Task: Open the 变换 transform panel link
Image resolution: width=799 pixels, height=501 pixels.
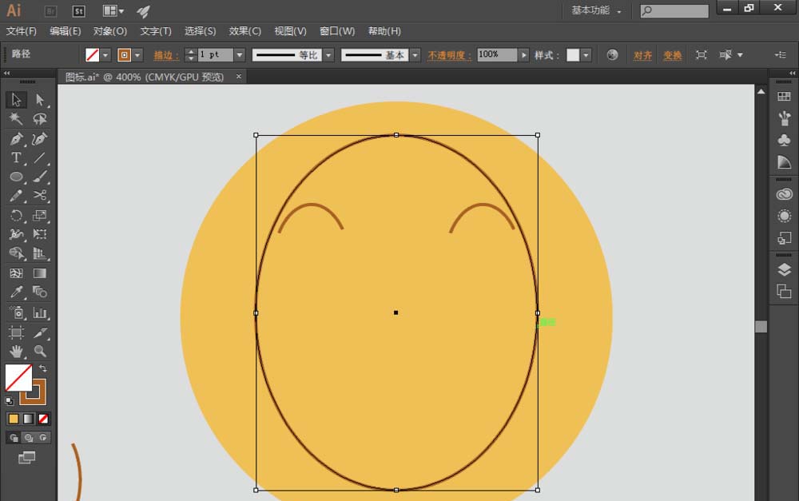Action: (x=672, y=55)
